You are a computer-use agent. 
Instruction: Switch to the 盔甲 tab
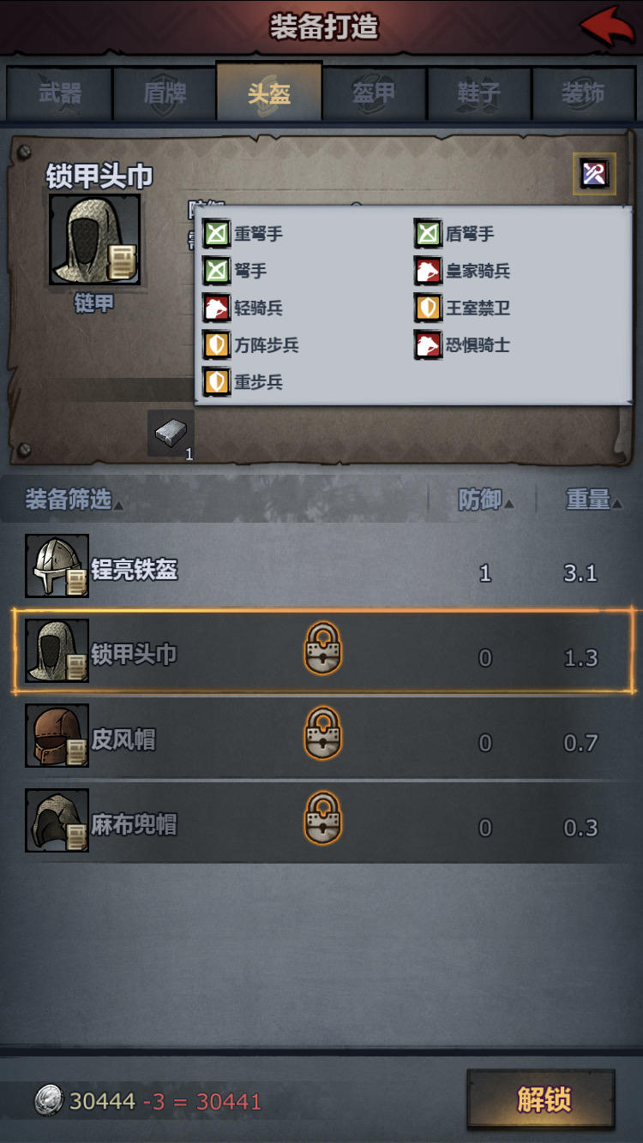(374, 93)
